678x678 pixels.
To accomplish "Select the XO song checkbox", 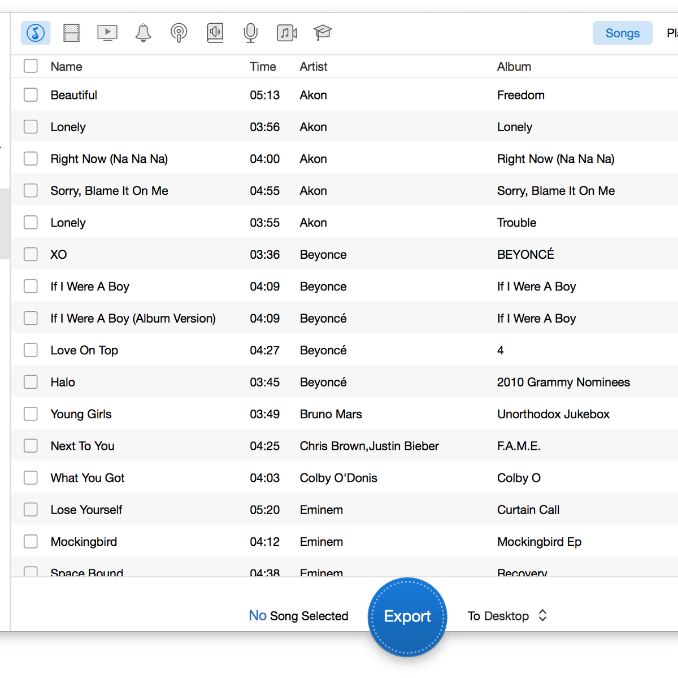I will (31, 254).
